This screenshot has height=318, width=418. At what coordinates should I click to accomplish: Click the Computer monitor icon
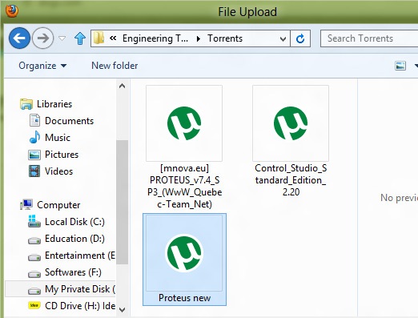(26, 205)
